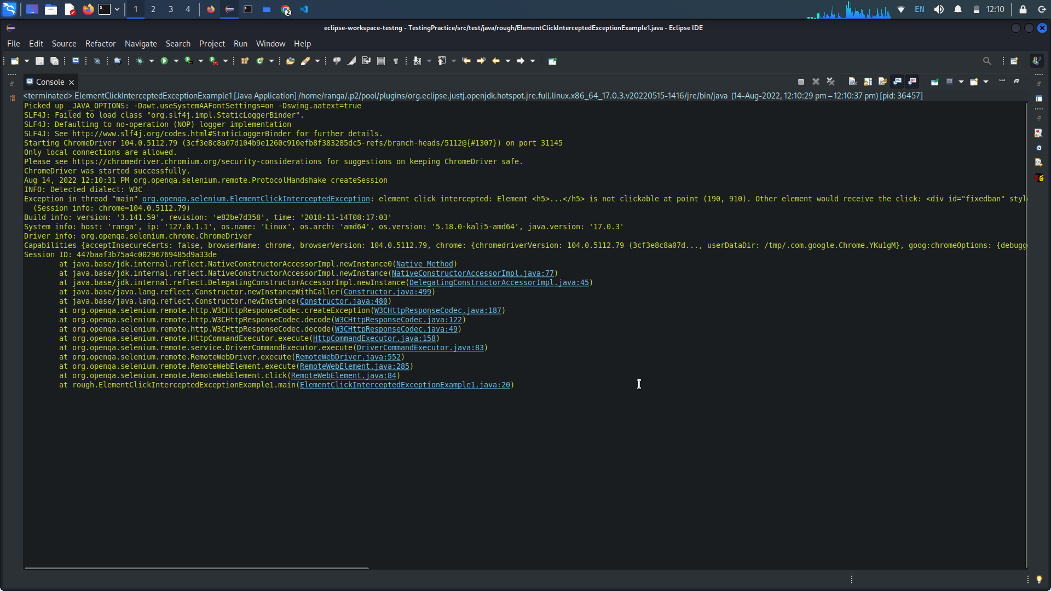1051x591 pixels.
Task: Click the green Run button in toolbar
Action: pyautogui.click(x=164, y=61)
